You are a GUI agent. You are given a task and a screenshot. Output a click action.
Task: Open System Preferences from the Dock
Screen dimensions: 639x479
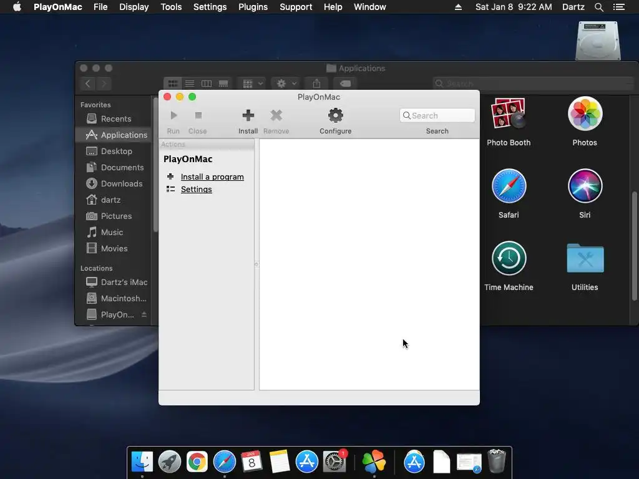pos(334,462)
